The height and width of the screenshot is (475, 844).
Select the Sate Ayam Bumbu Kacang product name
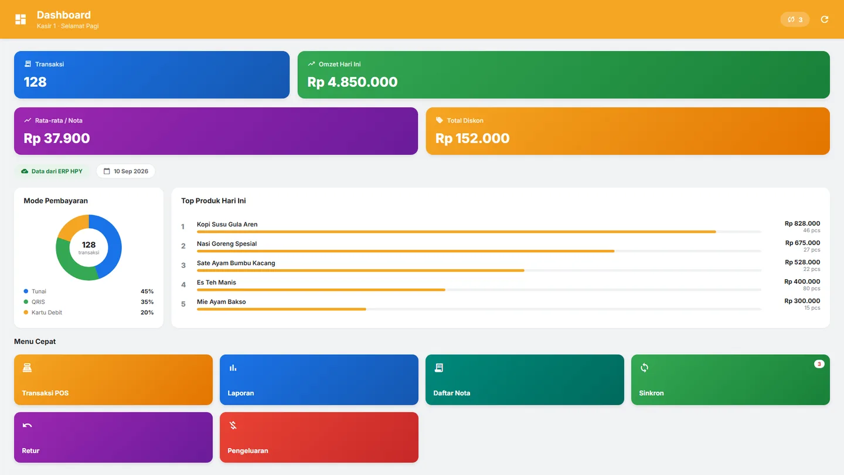coord(236,263)
